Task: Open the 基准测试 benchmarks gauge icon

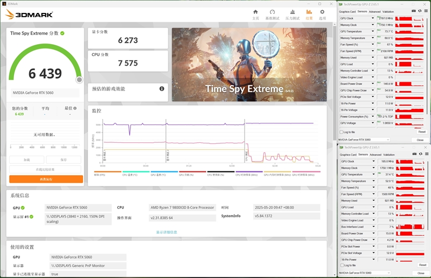Action: click(272, 14)
